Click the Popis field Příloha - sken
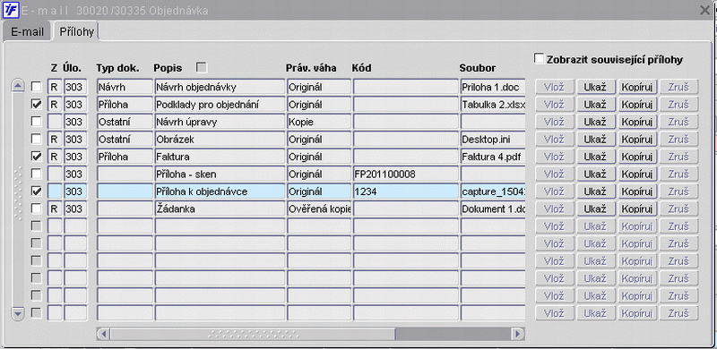This screenshot has height=349, width=717. 220,174
